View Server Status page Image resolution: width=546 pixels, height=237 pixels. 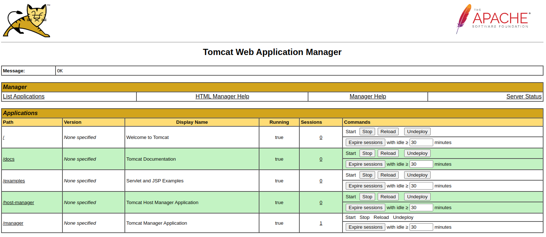524,97
